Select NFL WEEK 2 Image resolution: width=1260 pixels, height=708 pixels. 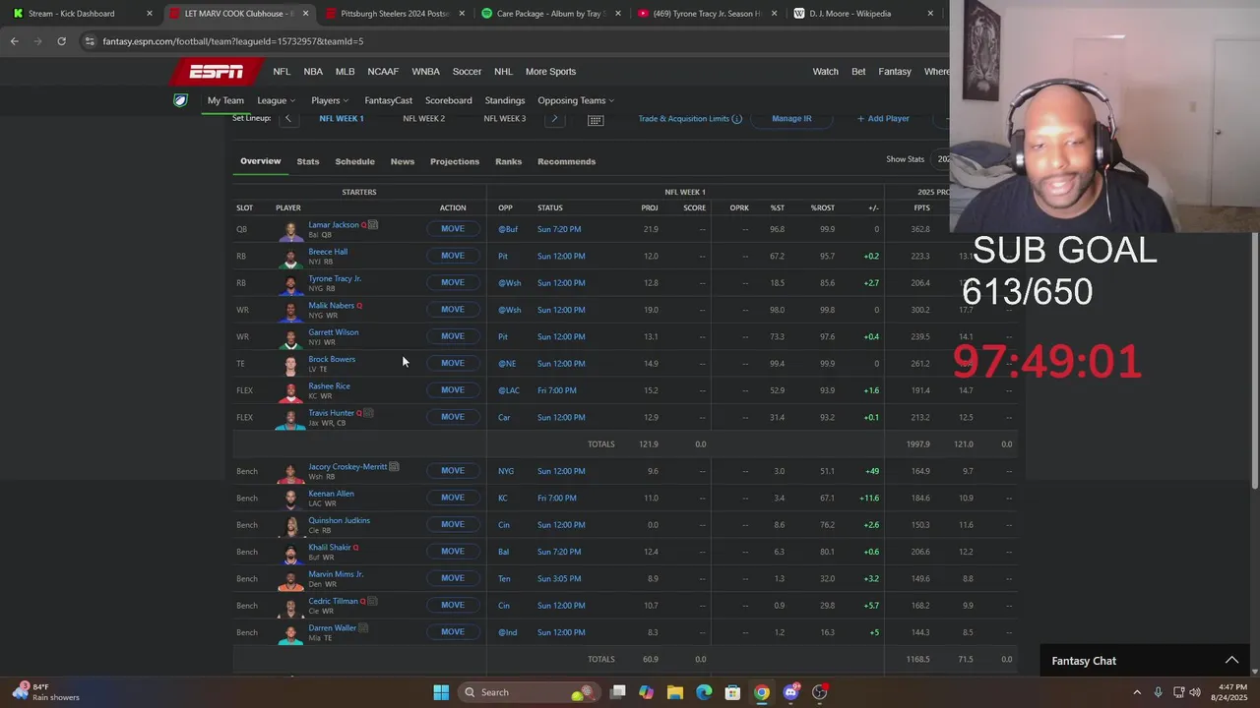pos(423,119)
